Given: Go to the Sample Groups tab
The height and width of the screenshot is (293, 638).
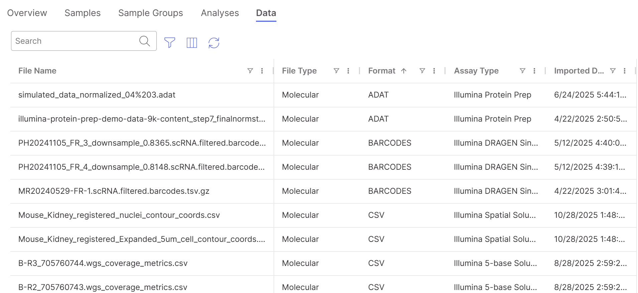Looking at the screenshot, I should tap(150, 13).
